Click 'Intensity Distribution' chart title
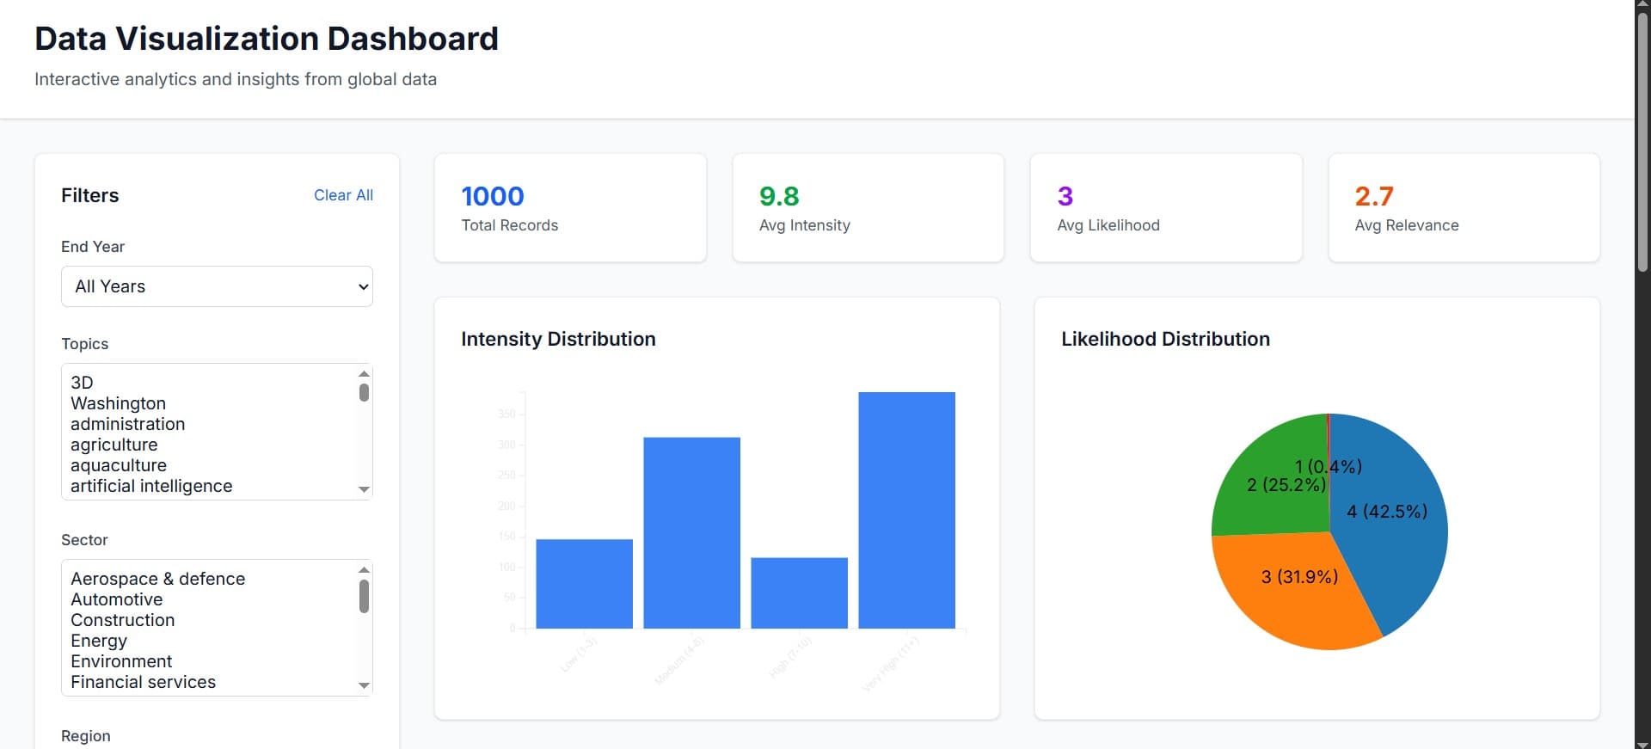 (x=558, y=339)
